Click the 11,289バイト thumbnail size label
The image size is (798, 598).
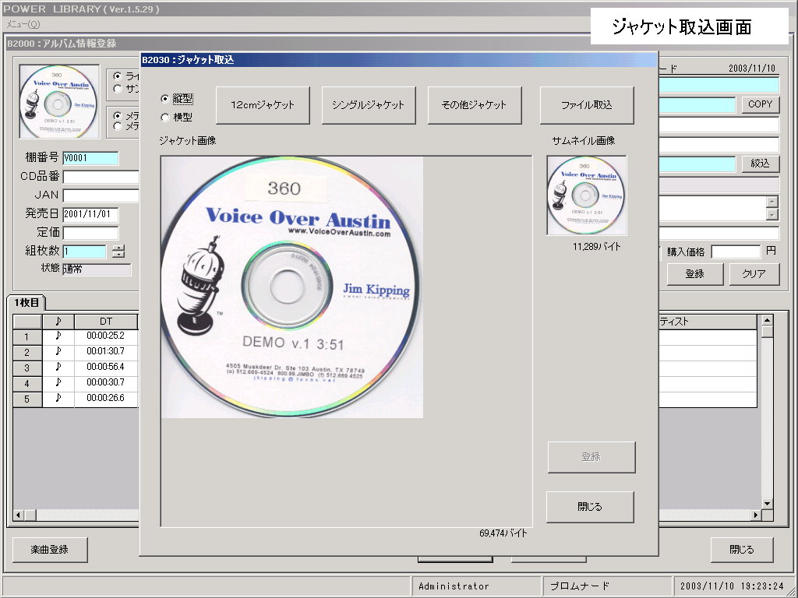pos(596,247)
